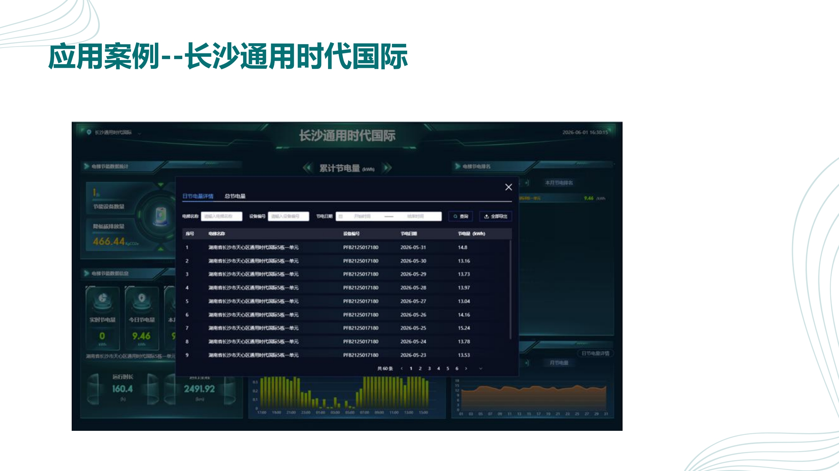Click the 15.24 kWh value cell
Screen dimensions: 839x471
(x=464, y=328)
